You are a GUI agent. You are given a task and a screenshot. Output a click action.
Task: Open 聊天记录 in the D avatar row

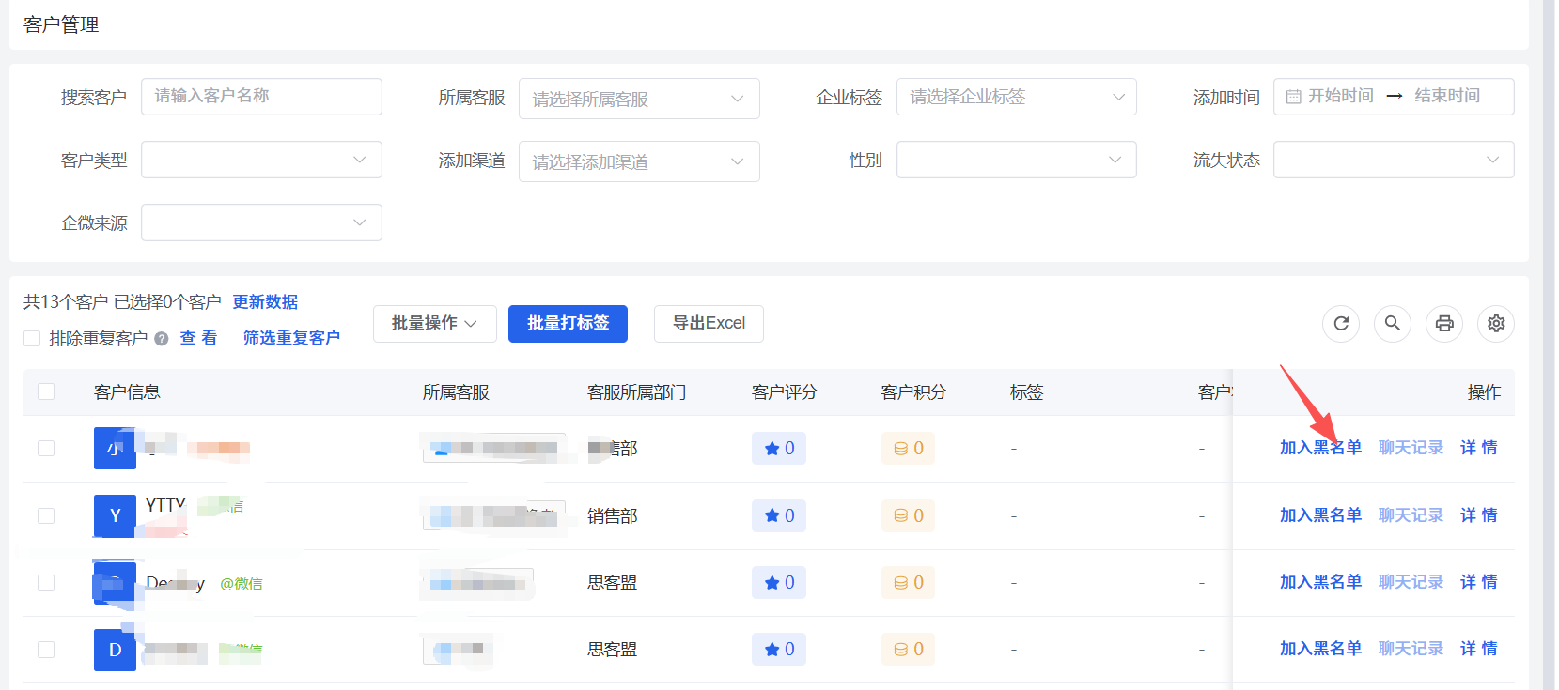coord(1411,649)
